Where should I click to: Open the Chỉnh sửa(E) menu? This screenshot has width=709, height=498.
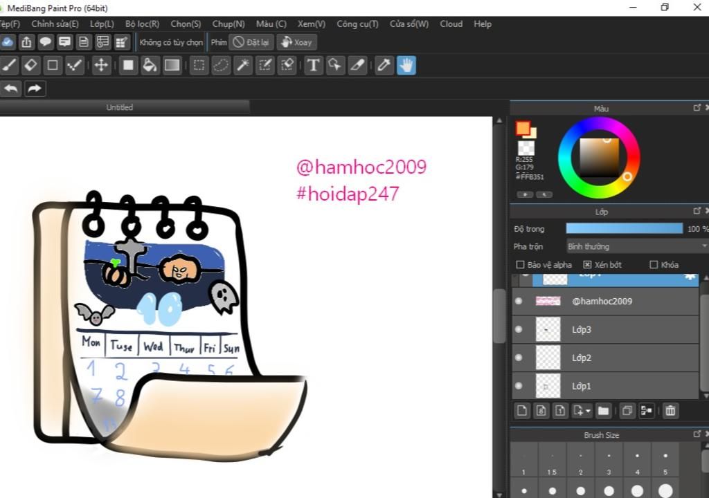pyautogui.click(x=55, y=24)
